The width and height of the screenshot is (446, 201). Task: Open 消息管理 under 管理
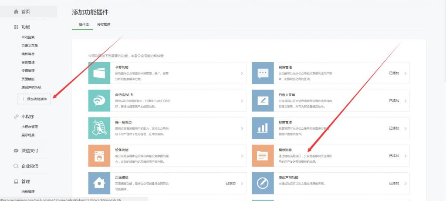(28, 191)
